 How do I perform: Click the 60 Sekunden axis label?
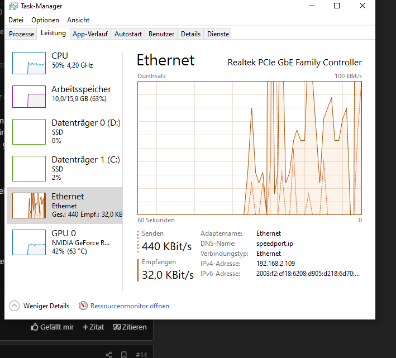[x=156, y=220]
